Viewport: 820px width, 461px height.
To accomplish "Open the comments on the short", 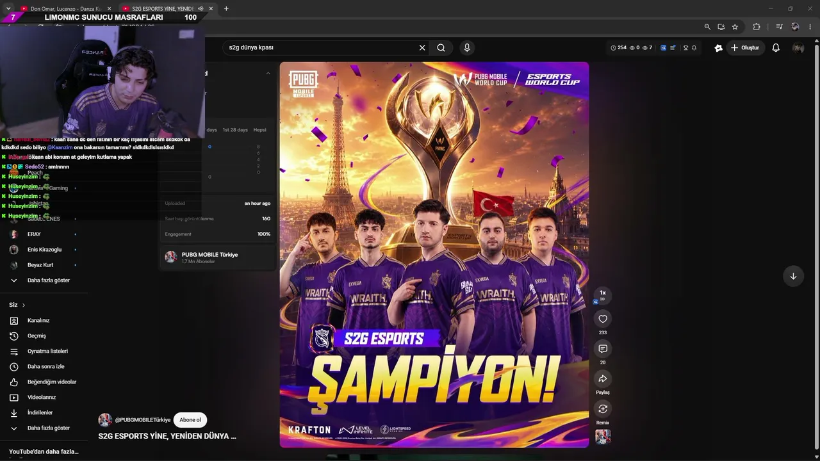I will (x=603, y=349).
